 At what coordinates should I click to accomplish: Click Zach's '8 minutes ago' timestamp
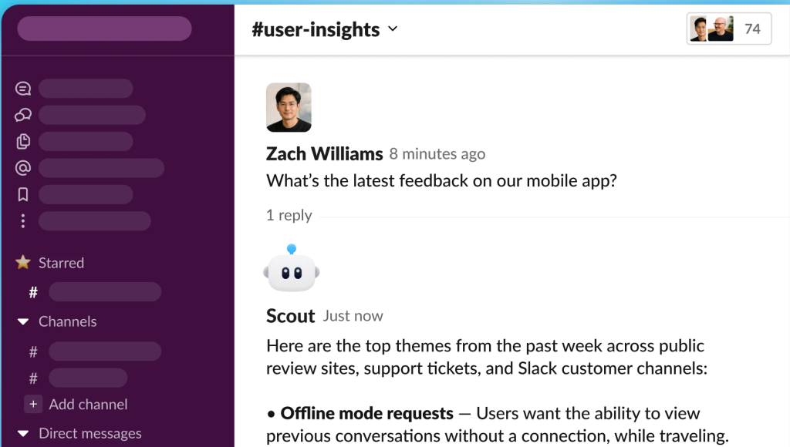(x=437, y=153)
